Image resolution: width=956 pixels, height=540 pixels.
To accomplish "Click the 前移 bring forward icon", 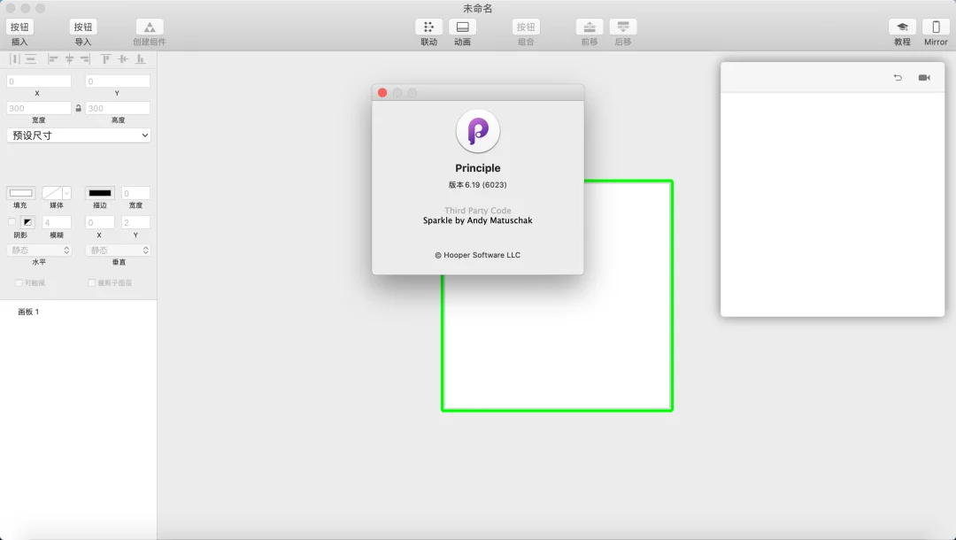I will pyautogui.click(x=590, y=27).
